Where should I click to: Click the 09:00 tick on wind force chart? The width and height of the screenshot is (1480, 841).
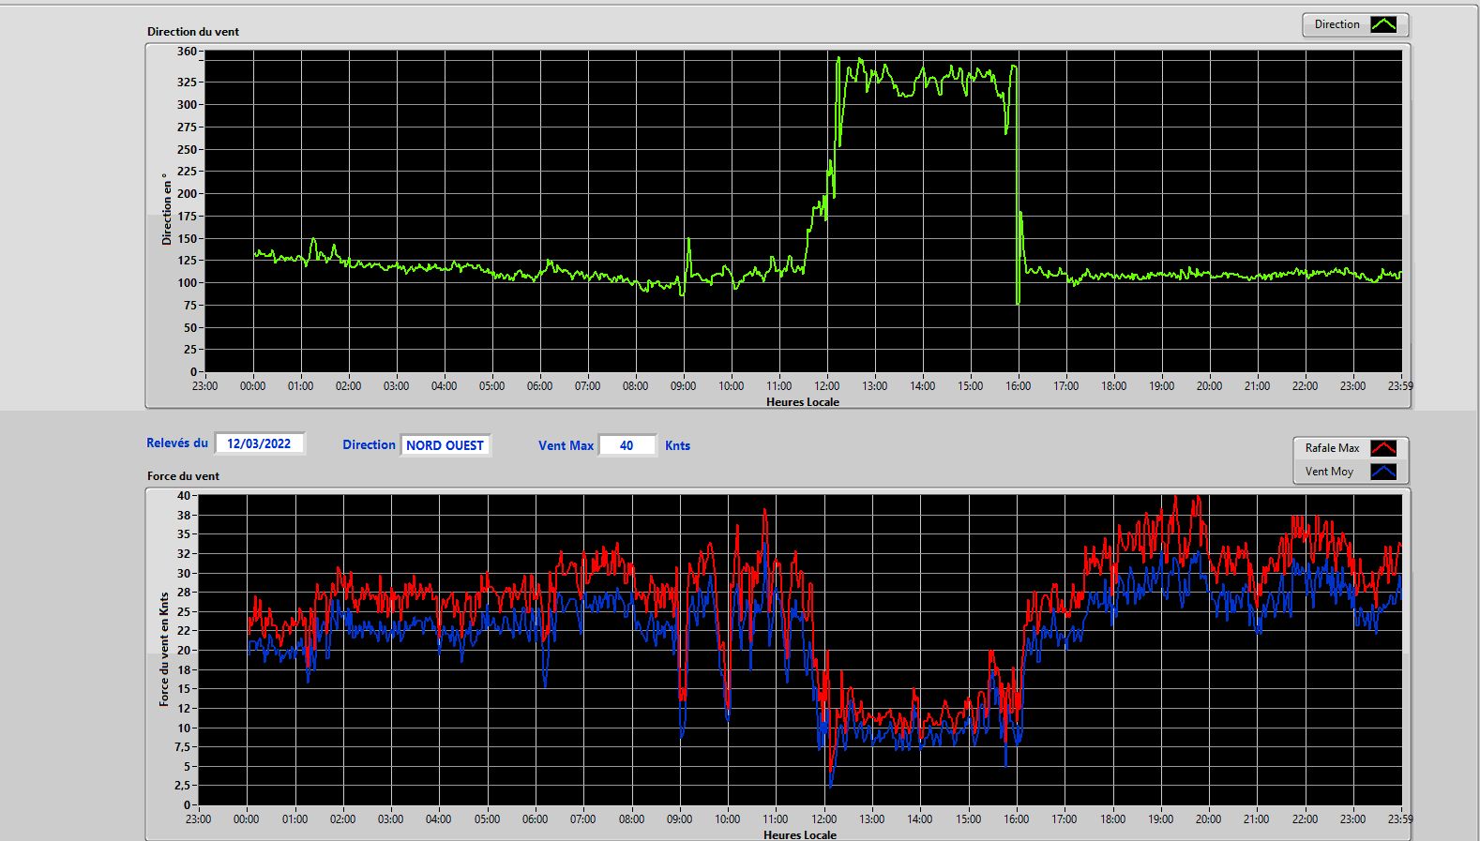[x=679, y=818]
